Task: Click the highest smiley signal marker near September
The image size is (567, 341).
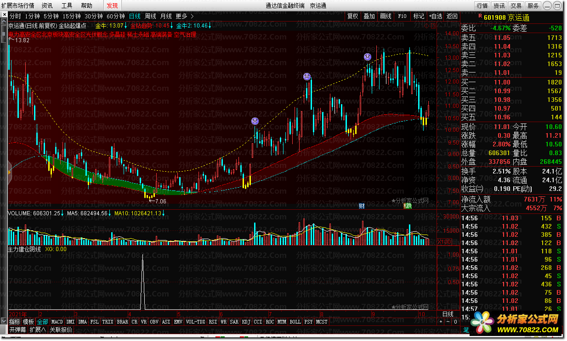Action: tap(368, 57)
